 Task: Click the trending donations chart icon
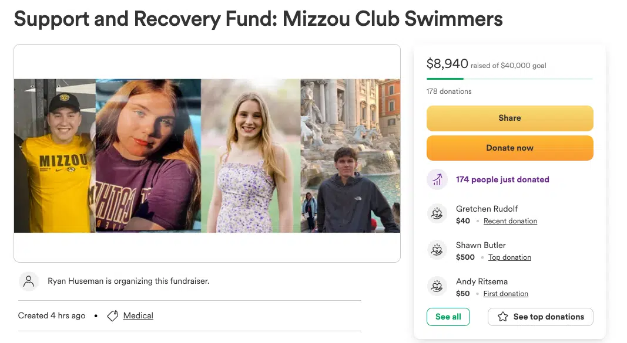pyautogui.click(x=437, y=180)
